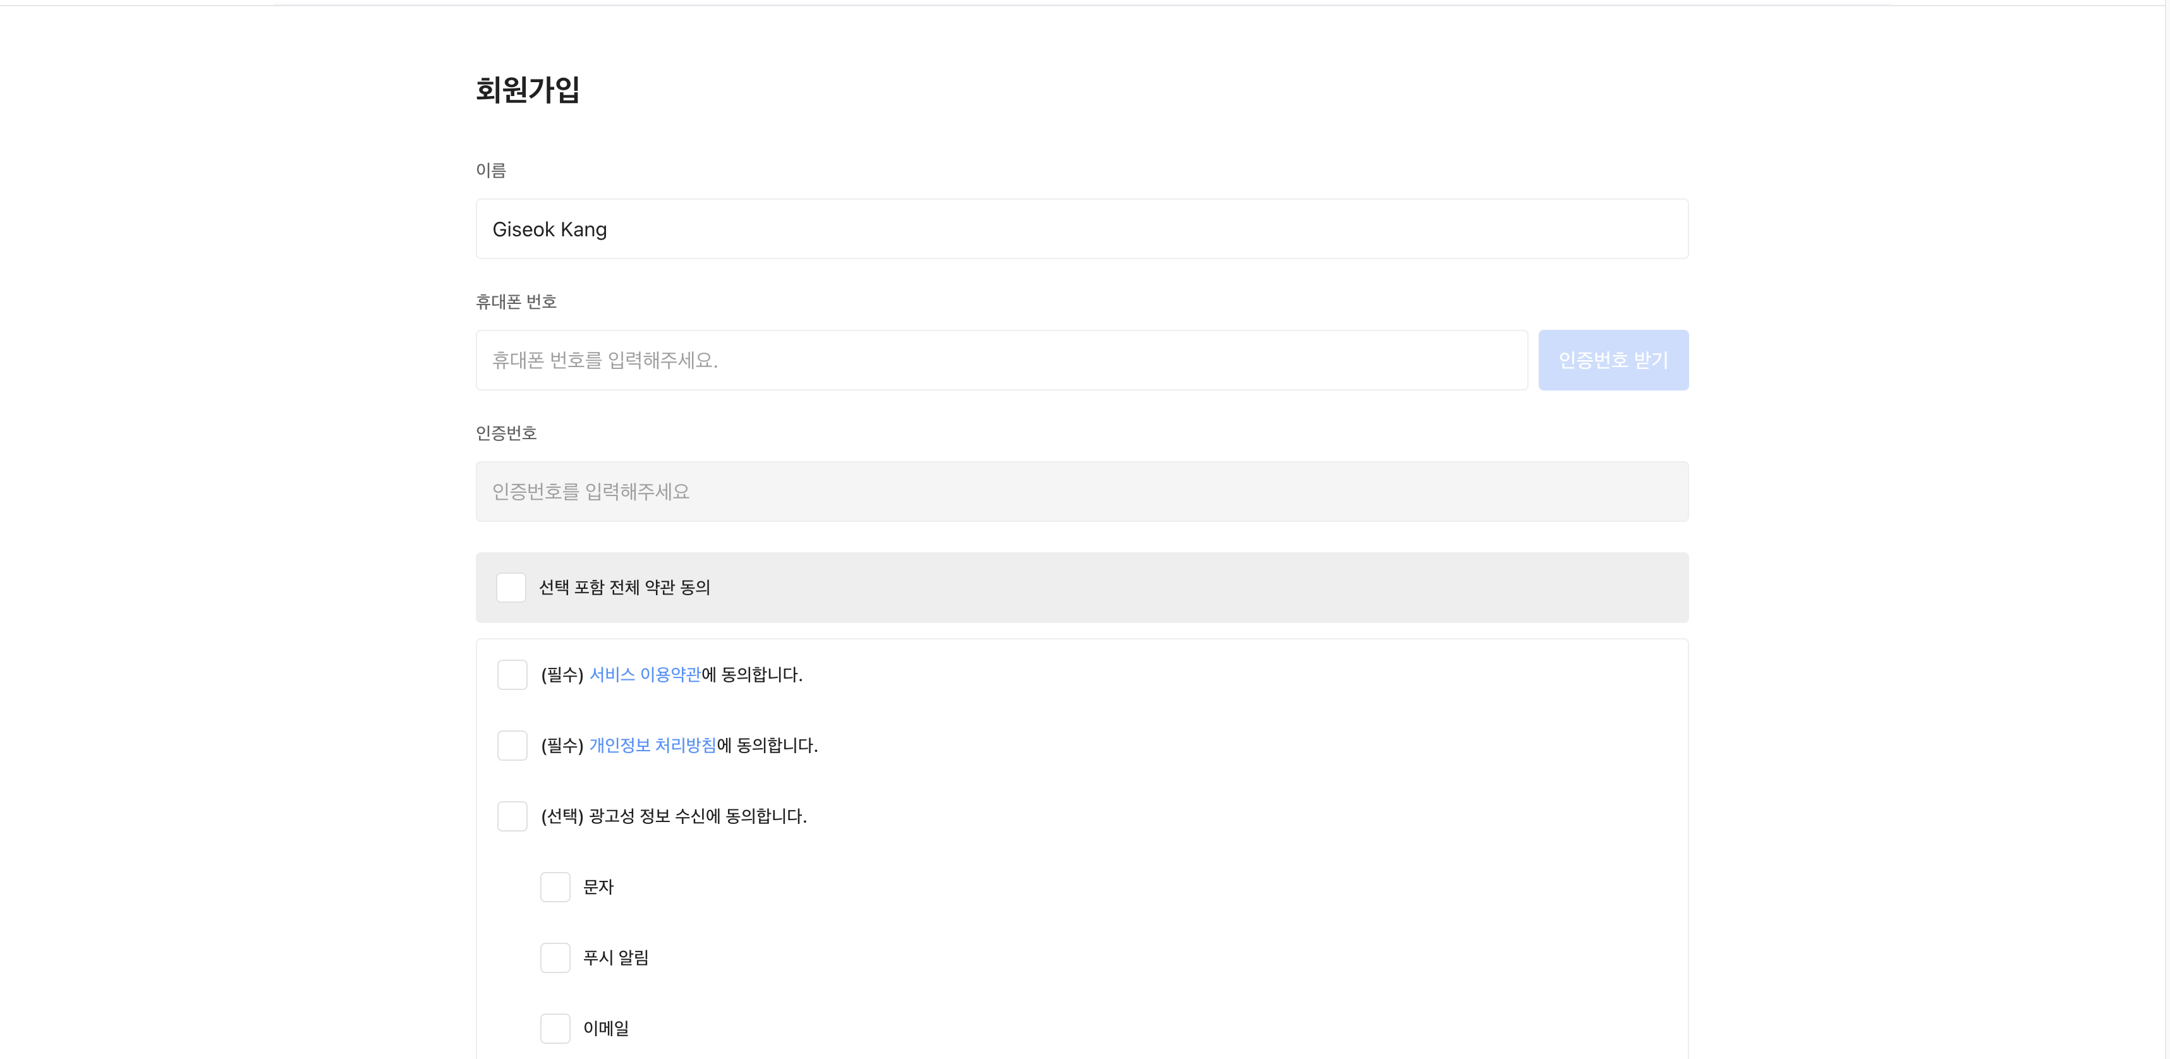The image size is (2170, 1059).
Task: Click the 푸시 알림 label text
Action: [x=615, y=958]
